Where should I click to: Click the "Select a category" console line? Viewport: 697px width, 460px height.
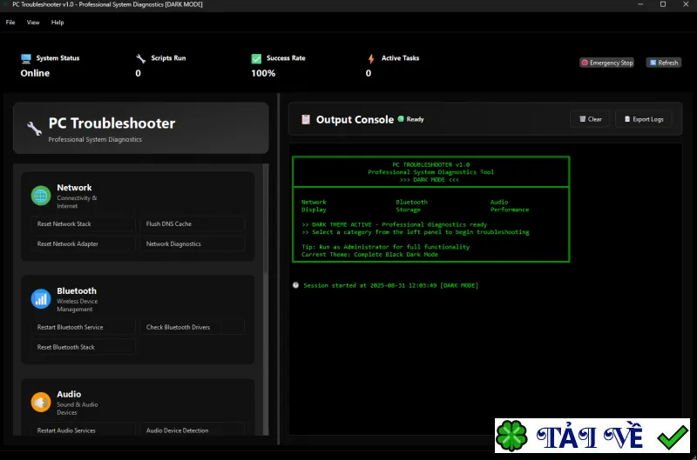click(416, 232)
